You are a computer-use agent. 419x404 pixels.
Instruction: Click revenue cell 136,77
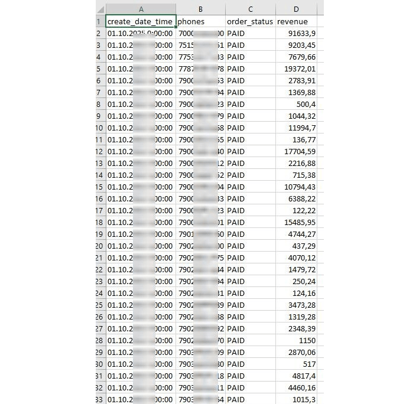[x=296, y=139]
